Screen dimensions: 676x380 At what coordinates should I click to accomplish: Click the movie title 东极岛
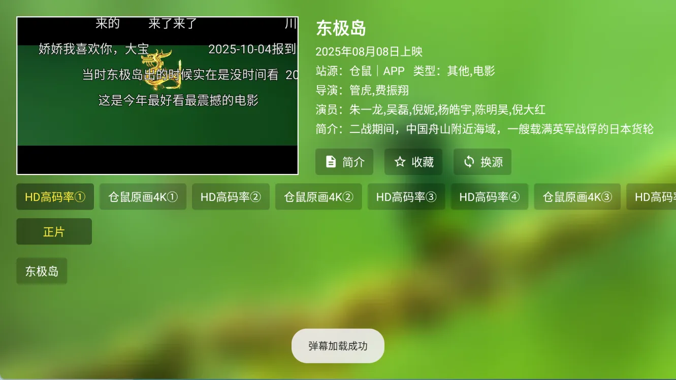[x=341, y=28]
